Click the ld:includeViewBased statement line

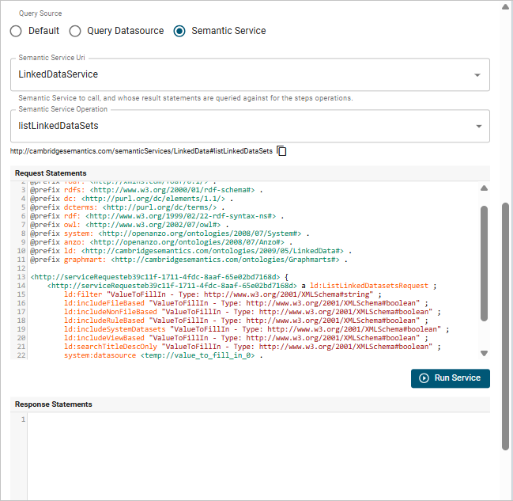coord(245,338)
